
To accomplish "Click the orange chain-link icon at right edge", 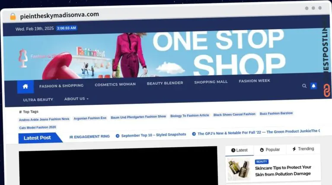I will point(327,91).
